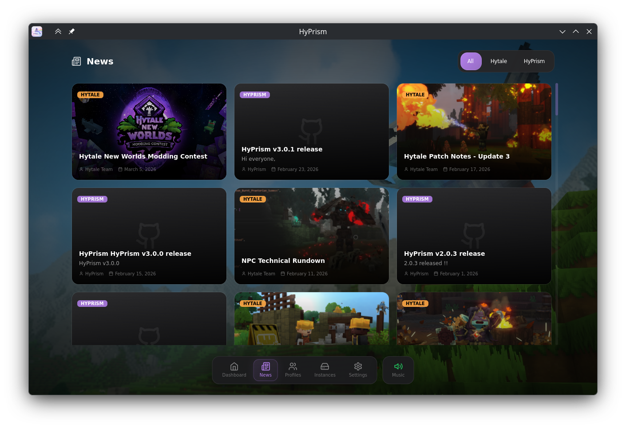This screenshot has width=626, height=429.
Task: Filter news by Hytale
Action: pos(499,61)
